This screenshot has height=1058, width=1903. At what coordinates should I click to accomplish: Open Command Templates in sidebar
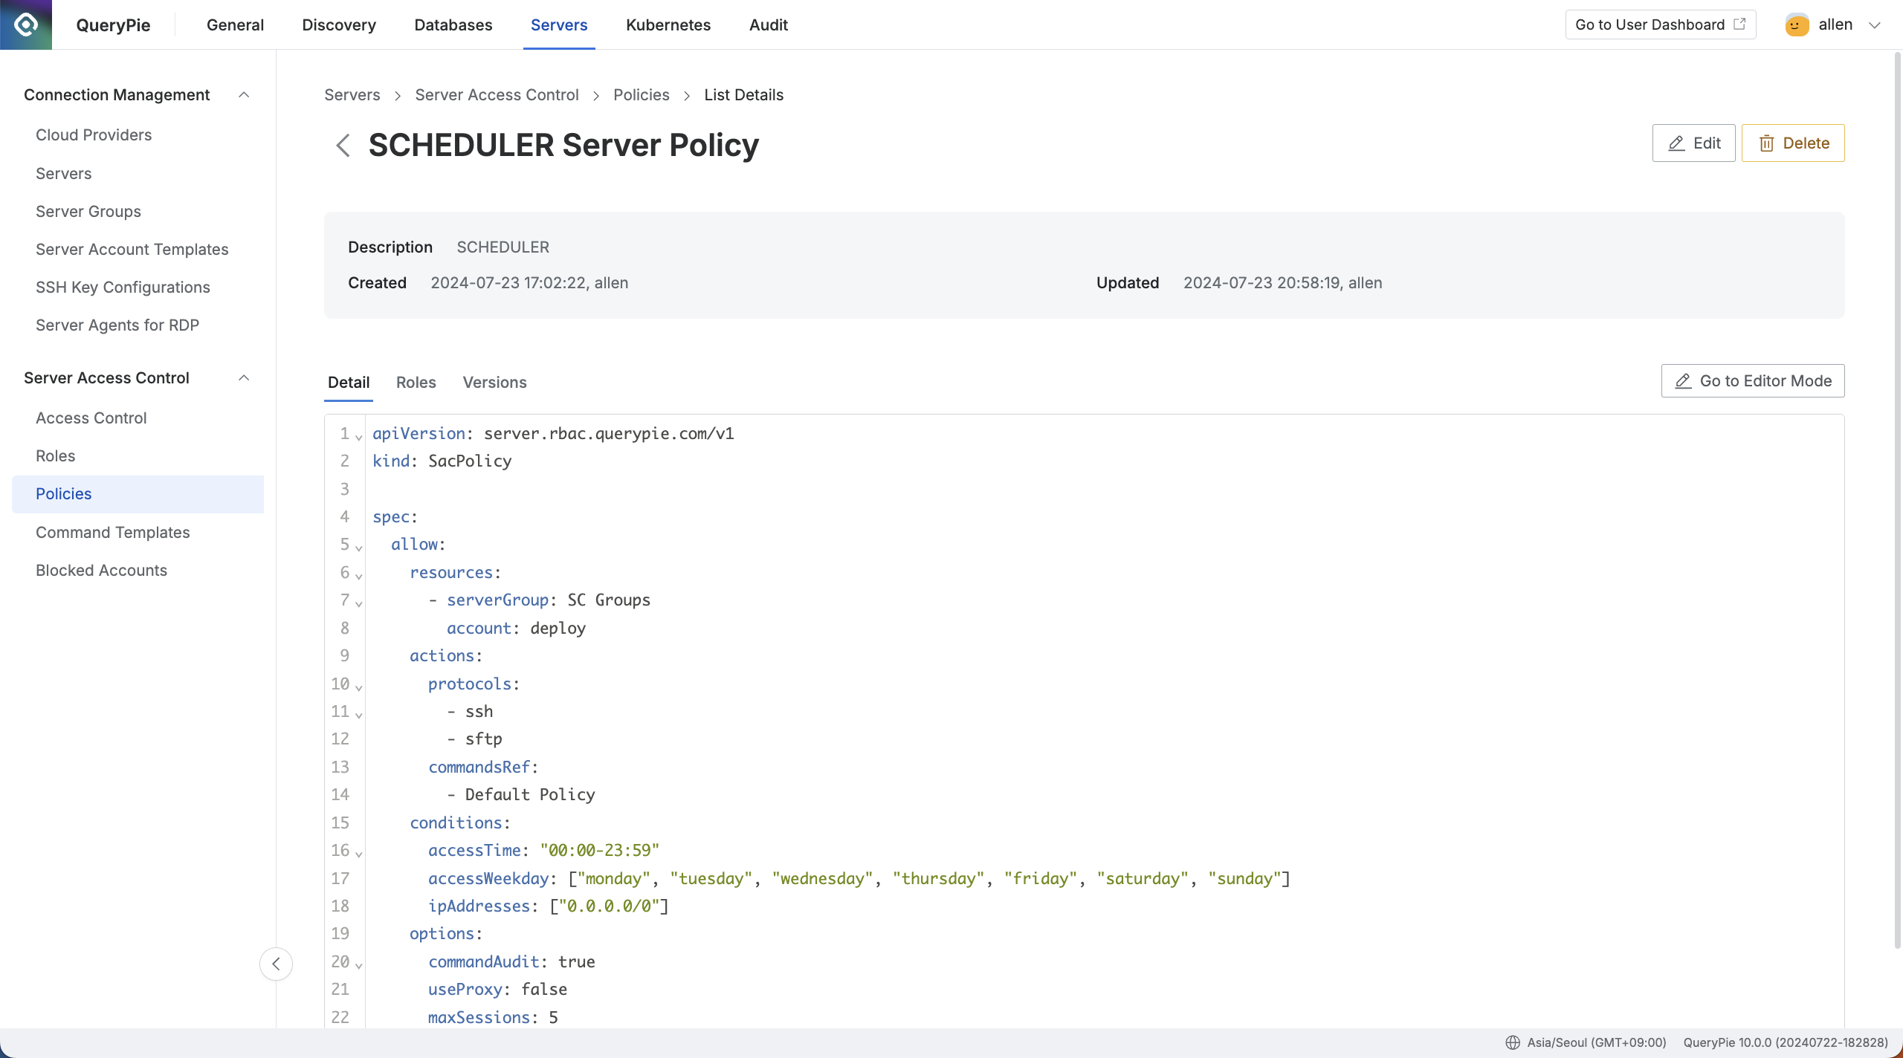point(113,533)
